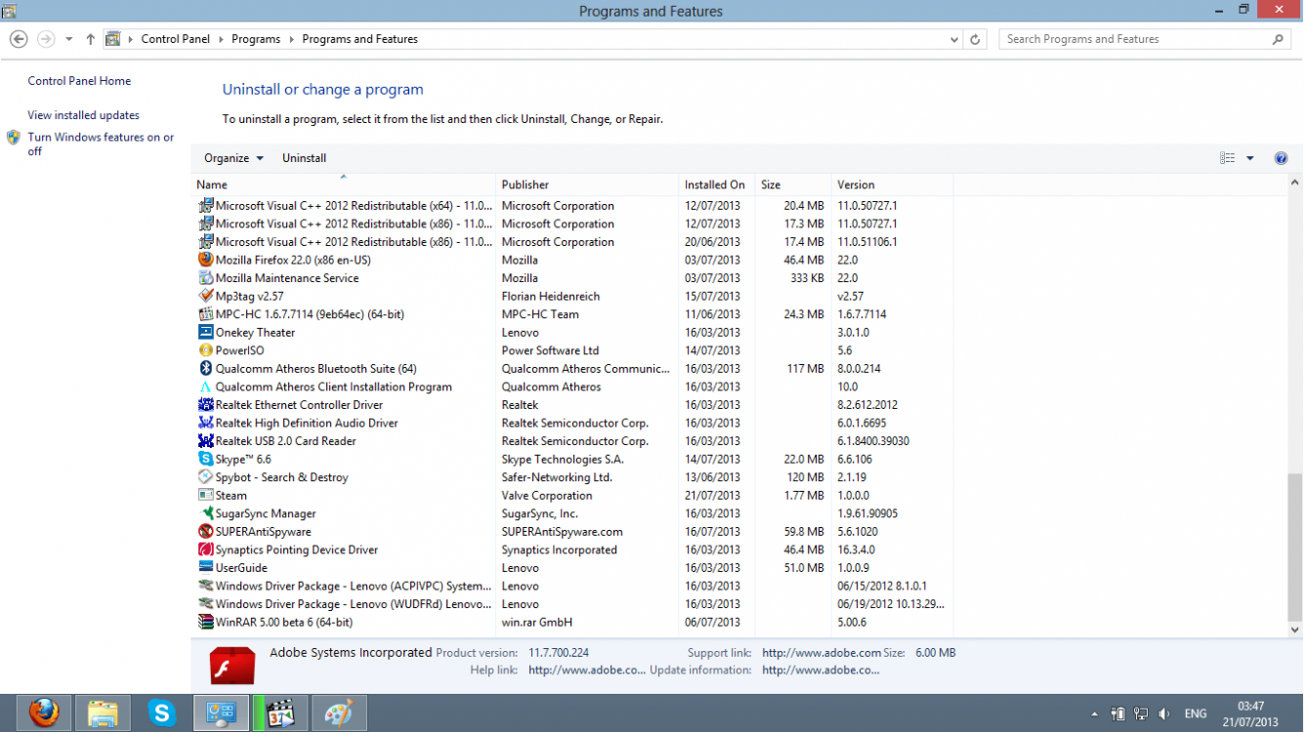Image resolution: width=1305 pixels, height=732 pixels.
Task: Click the search magnifier icon
Action: [x=1278, y=39]
